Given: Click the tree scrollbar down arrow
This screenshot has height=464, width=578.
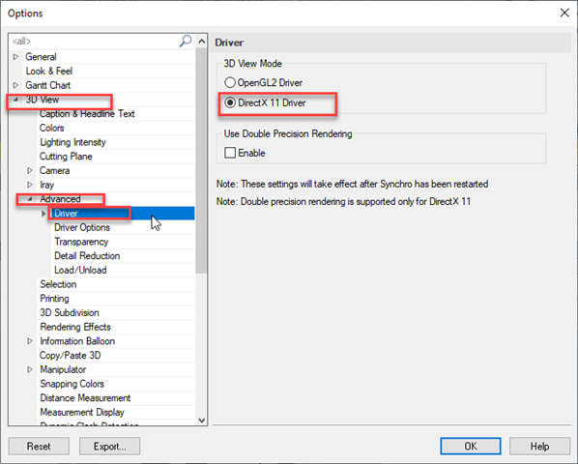Looking at the screenshot, I should click(202, 420).
